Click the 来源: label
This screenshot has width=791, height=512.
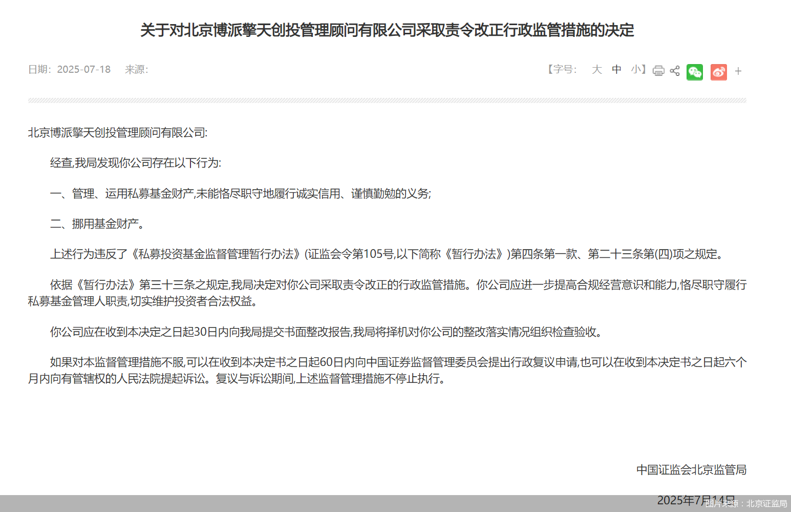136,69
